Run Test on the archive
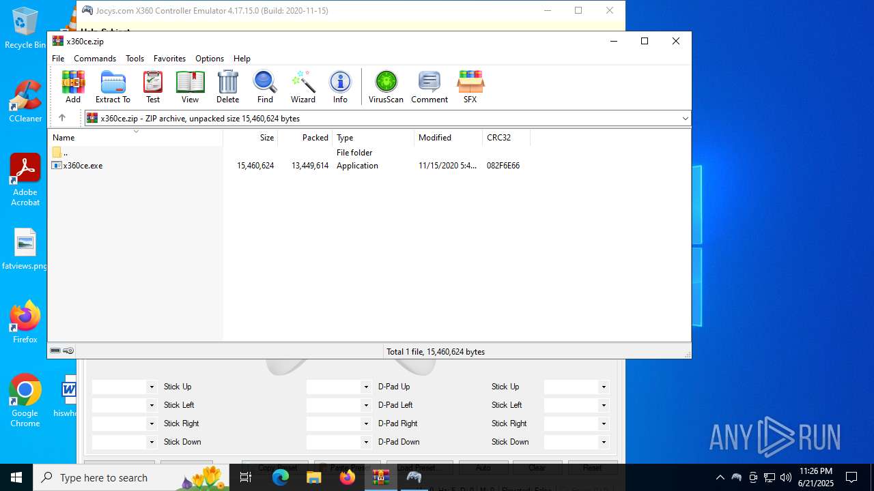 [x=153, y=87]
